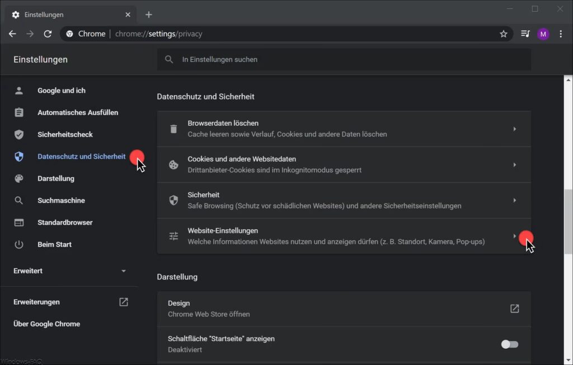Click the vertical scrollbar thumb
Screen dimensions: 573x365
tap(568, 221)
